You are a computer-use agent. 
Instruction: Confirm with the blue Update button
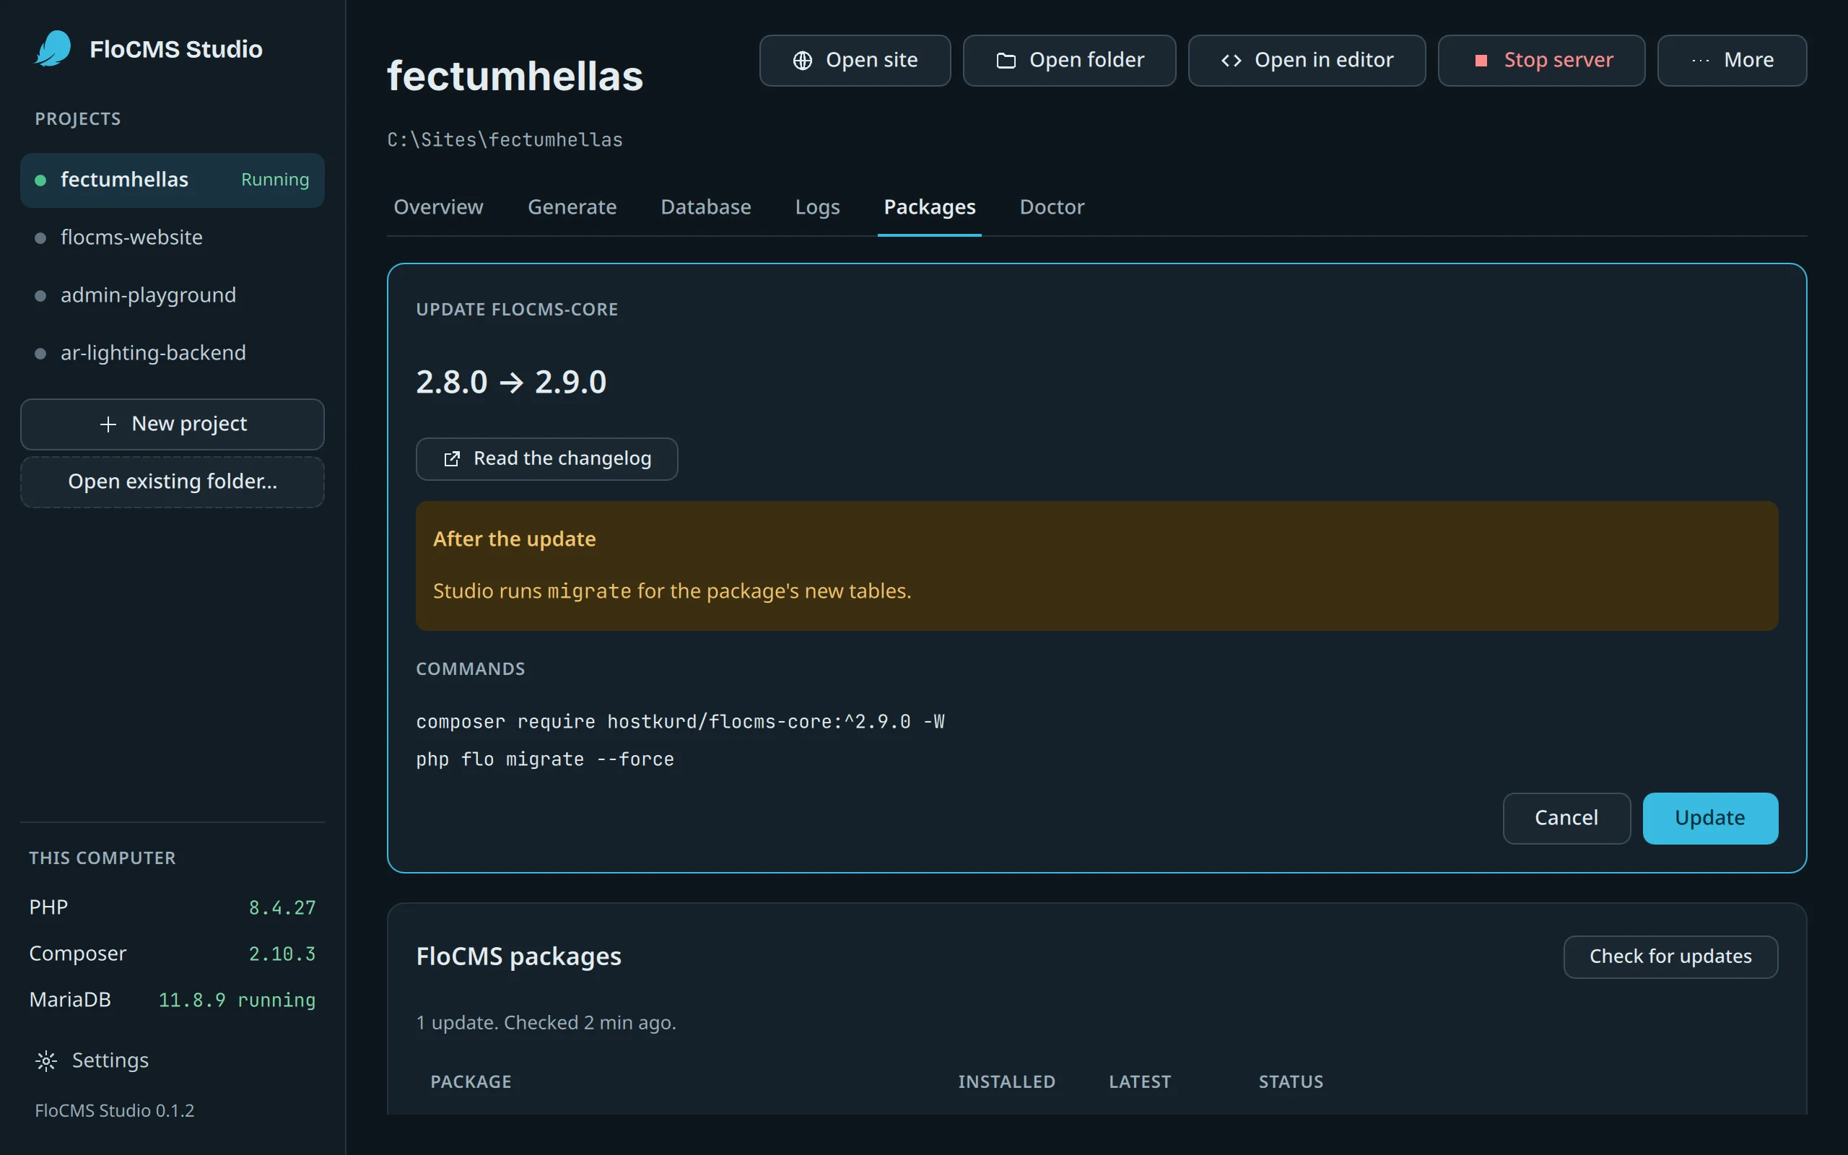[1710, 818]
